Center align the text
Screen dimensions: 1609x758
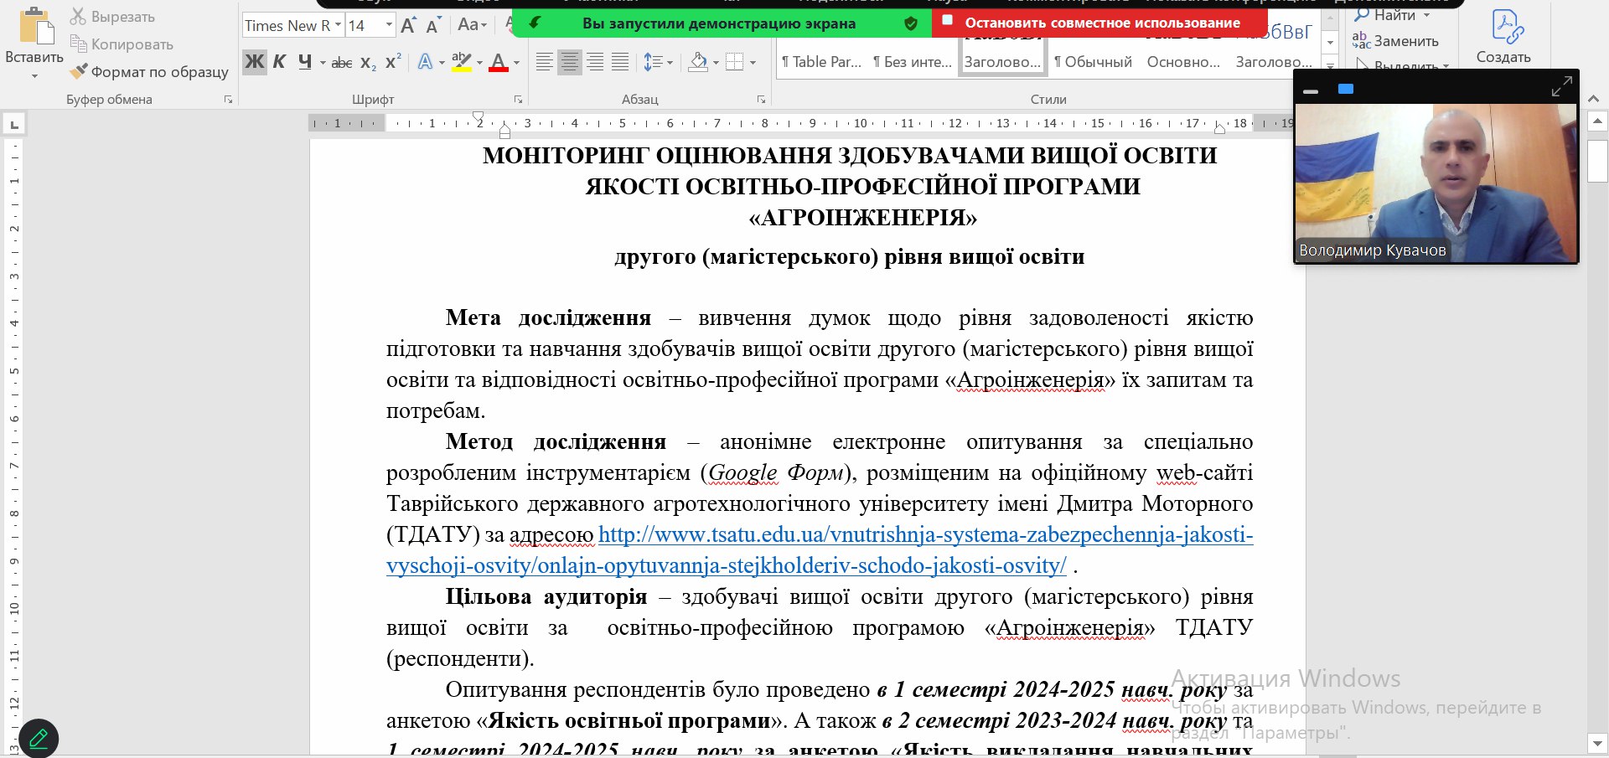(x=570, y=62)
